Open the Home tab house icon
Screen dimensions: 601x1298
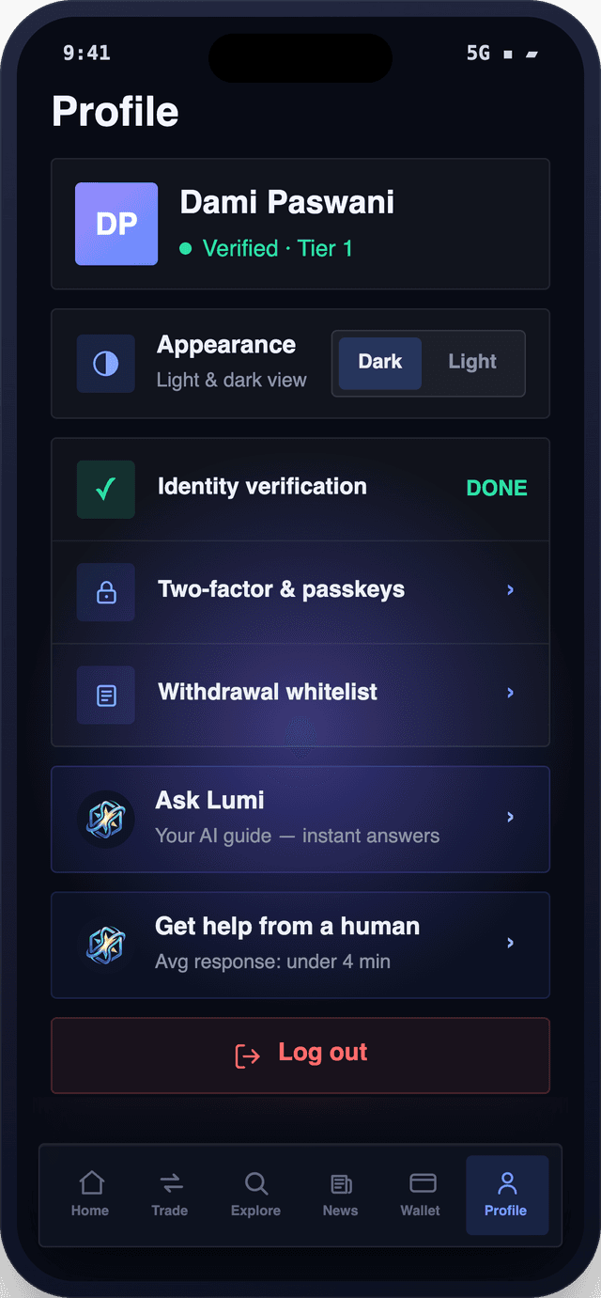(x=91, y=1182)
